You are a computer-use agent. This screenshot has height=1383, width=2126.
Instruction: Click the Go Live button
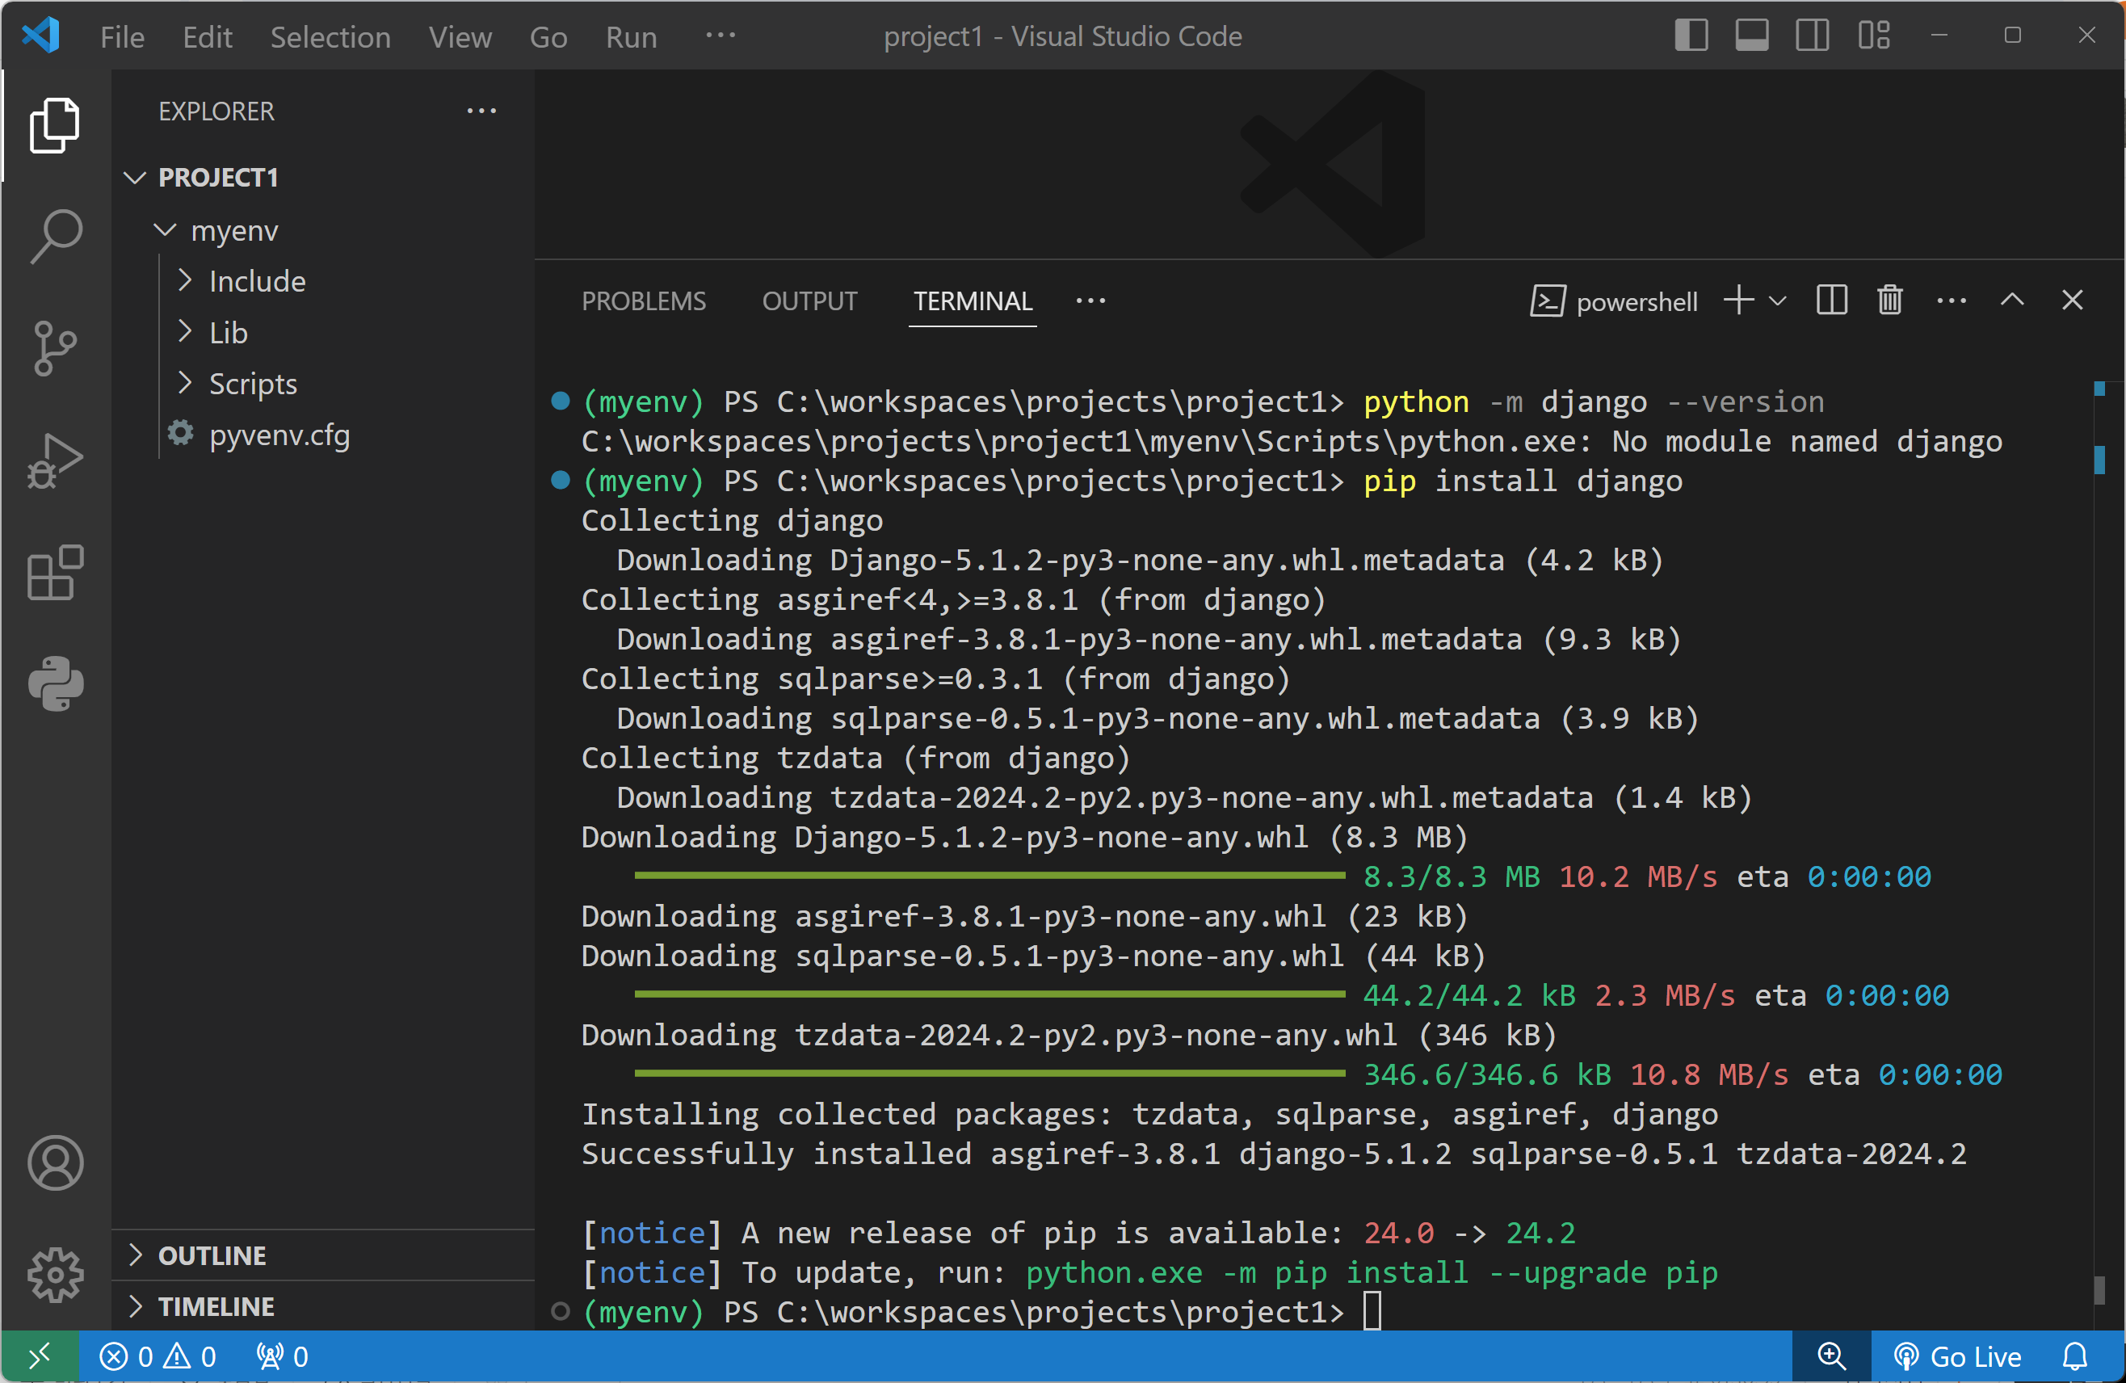(x=1957, y=1356)
